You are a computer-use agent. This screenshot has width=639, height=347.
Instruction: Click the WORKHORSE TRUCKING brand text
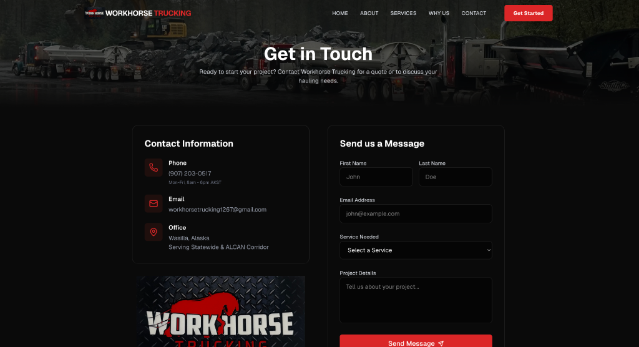tap(148, 13)
